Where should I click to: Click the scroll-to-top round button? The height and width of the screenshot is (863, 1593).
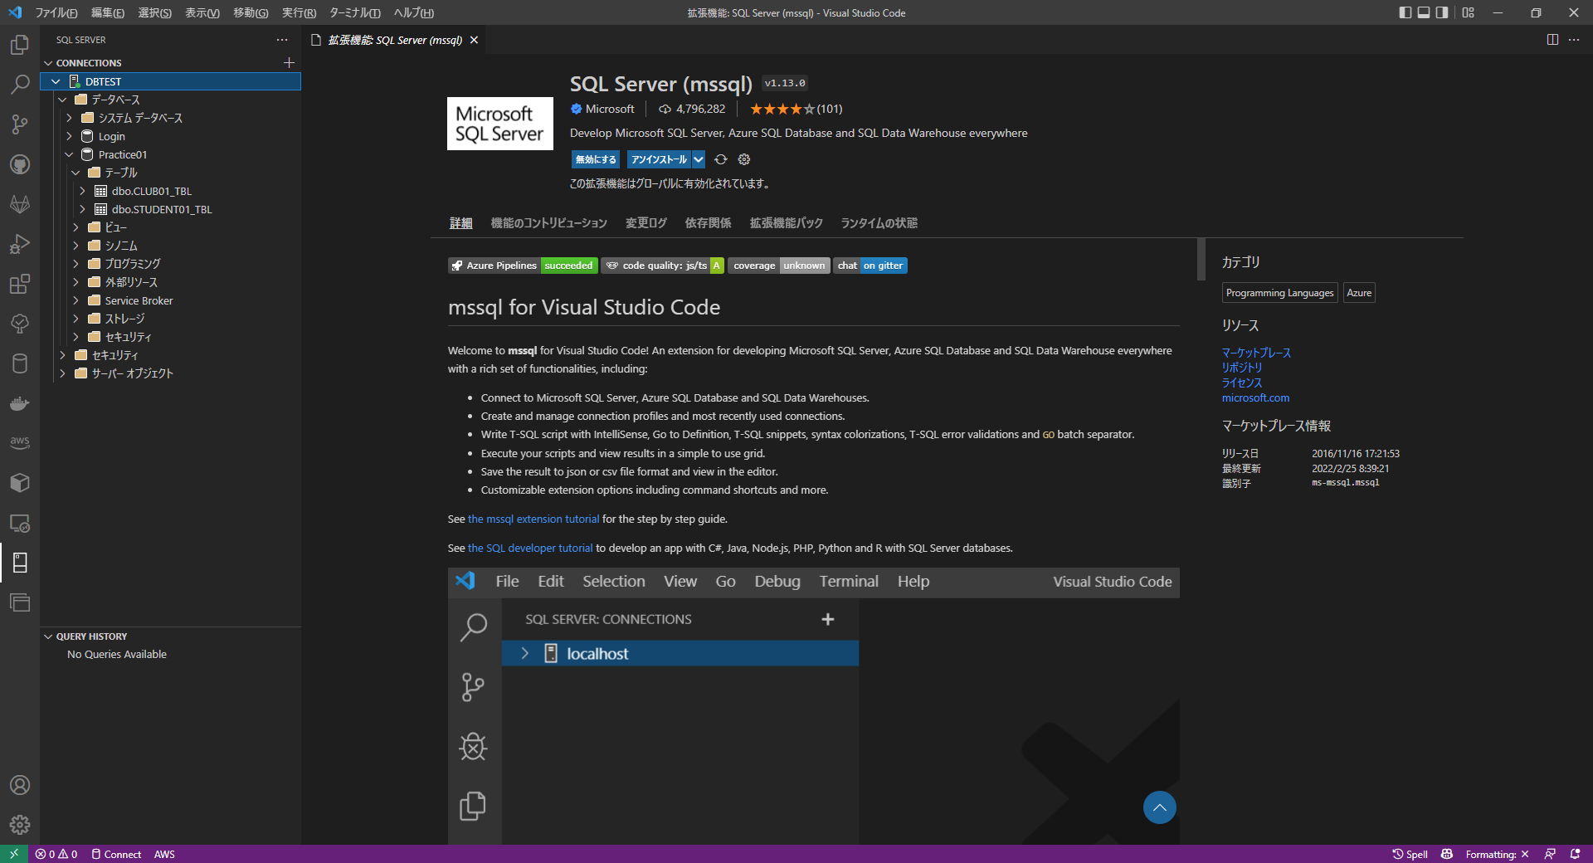point(1160,807)
